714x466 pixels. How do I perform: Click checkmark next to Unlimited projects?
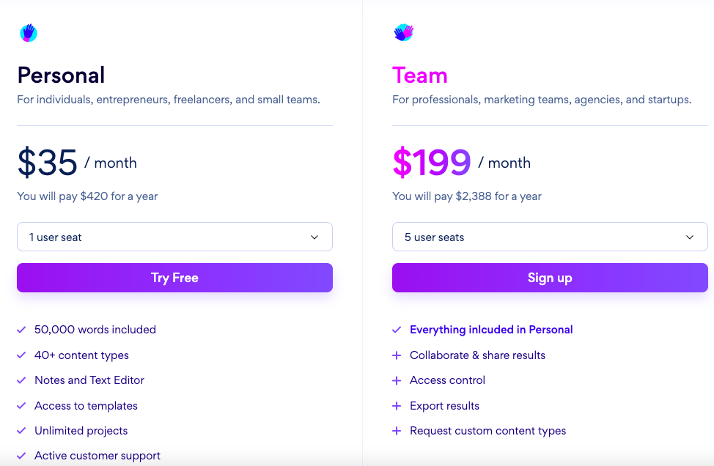(x=21, y=431)
